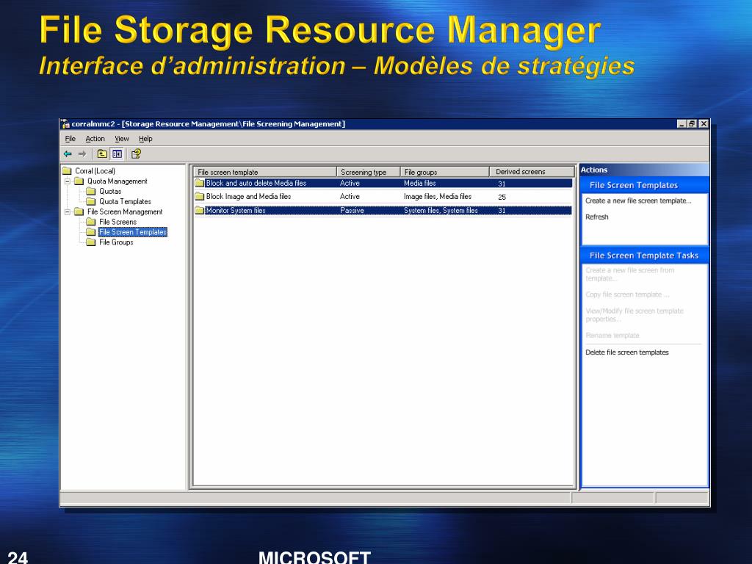The image size is (752, 564).
Task: Sort by Screening type column header
Action: [x=369, y=172]
